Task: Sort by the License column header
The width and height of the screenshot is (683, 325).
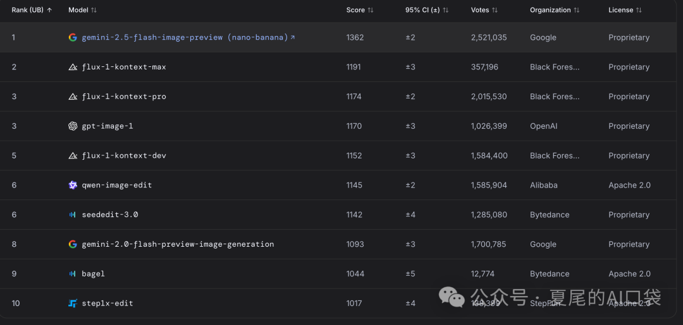Action: (x=625, y=10)
